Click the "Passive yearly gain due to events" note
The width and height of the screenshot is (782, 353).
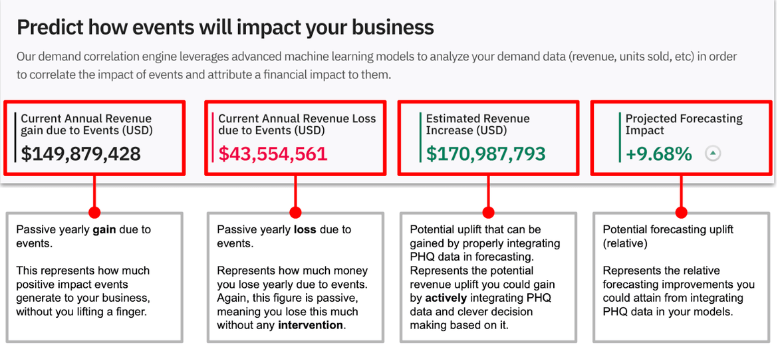tap(84, 236)
